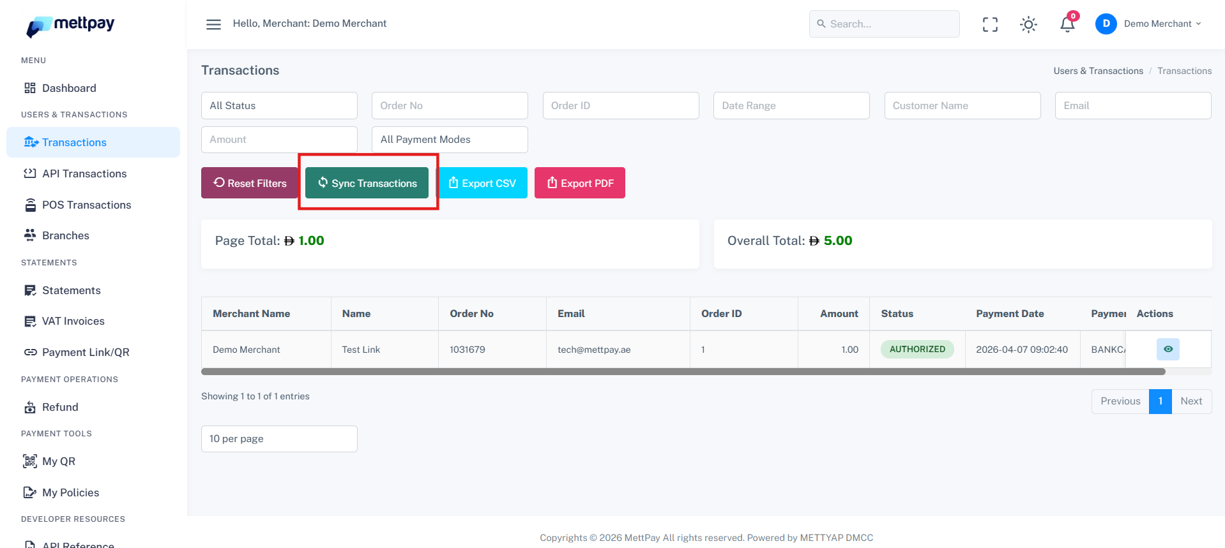Focus the top Search field

coord(884,24)
